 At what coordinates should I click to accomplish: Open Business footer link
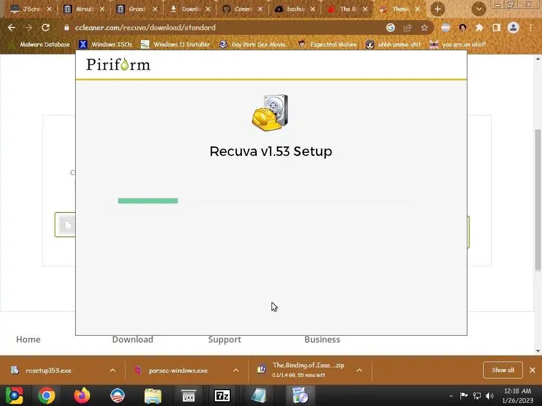[x=322, y=339]
